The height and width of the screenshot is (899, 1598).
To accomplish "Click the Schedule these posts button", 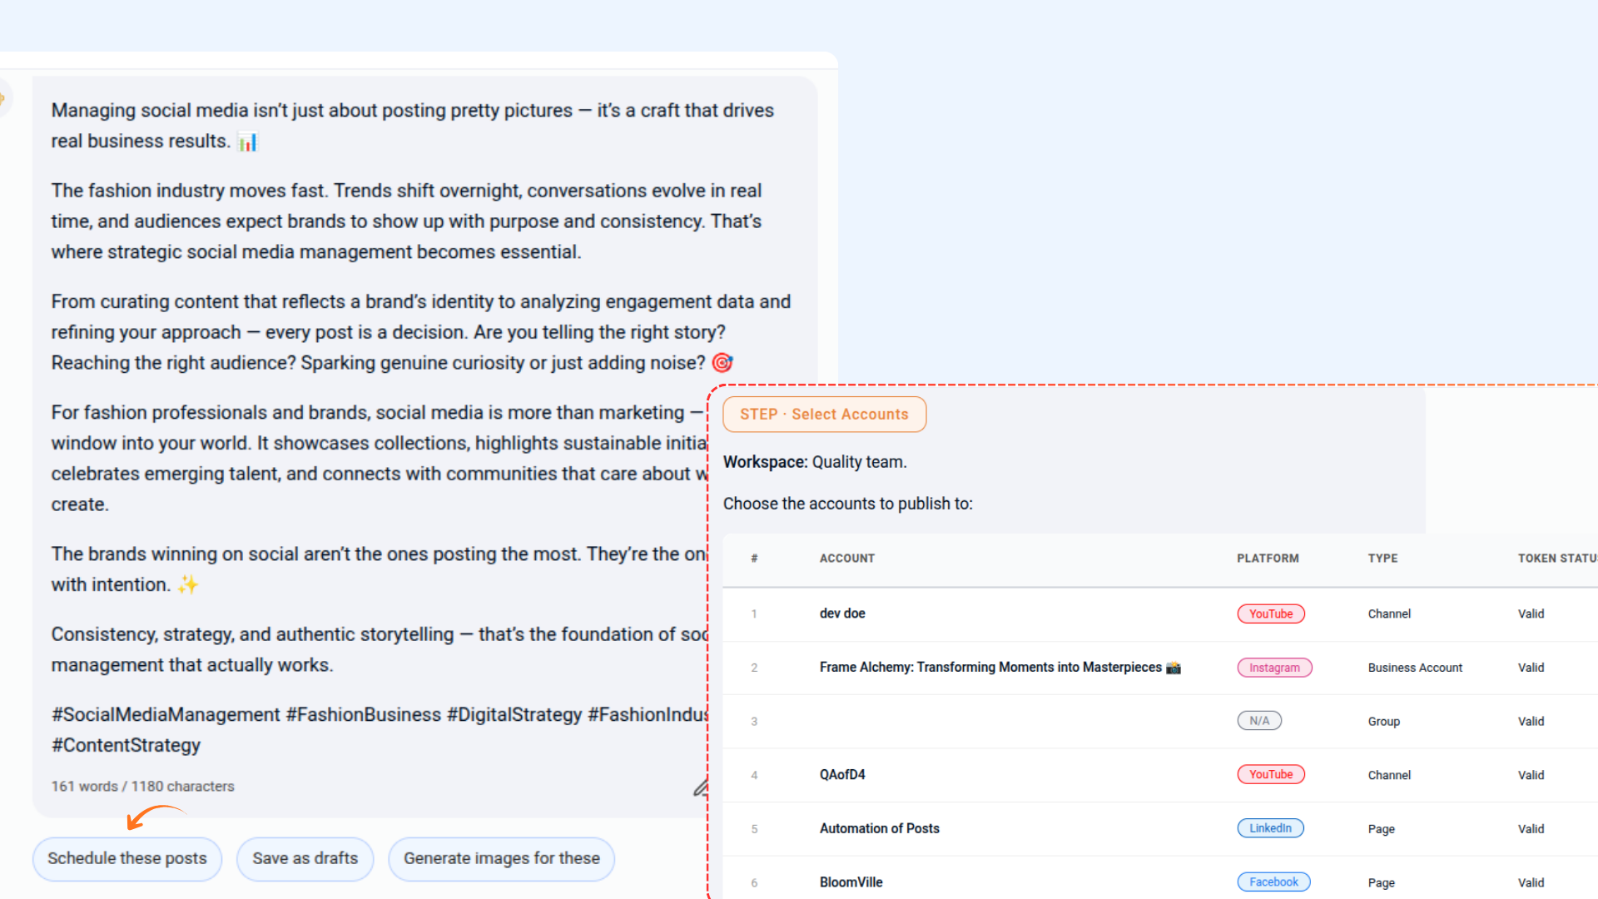I will (x=127, y=858).
